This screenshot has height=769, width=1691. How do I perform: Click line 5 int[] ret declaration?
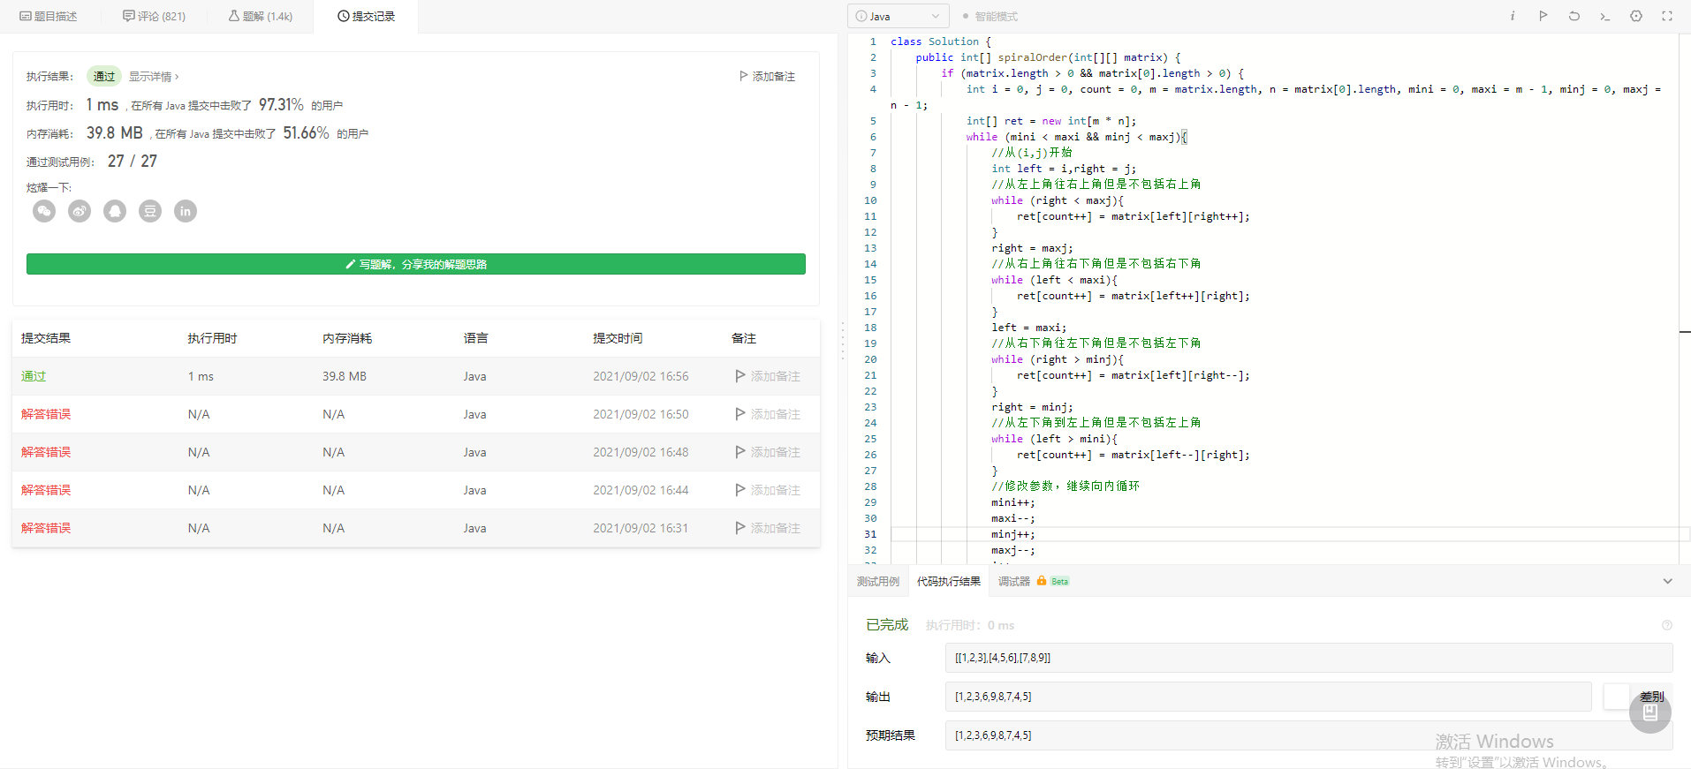pos(1051,121)
